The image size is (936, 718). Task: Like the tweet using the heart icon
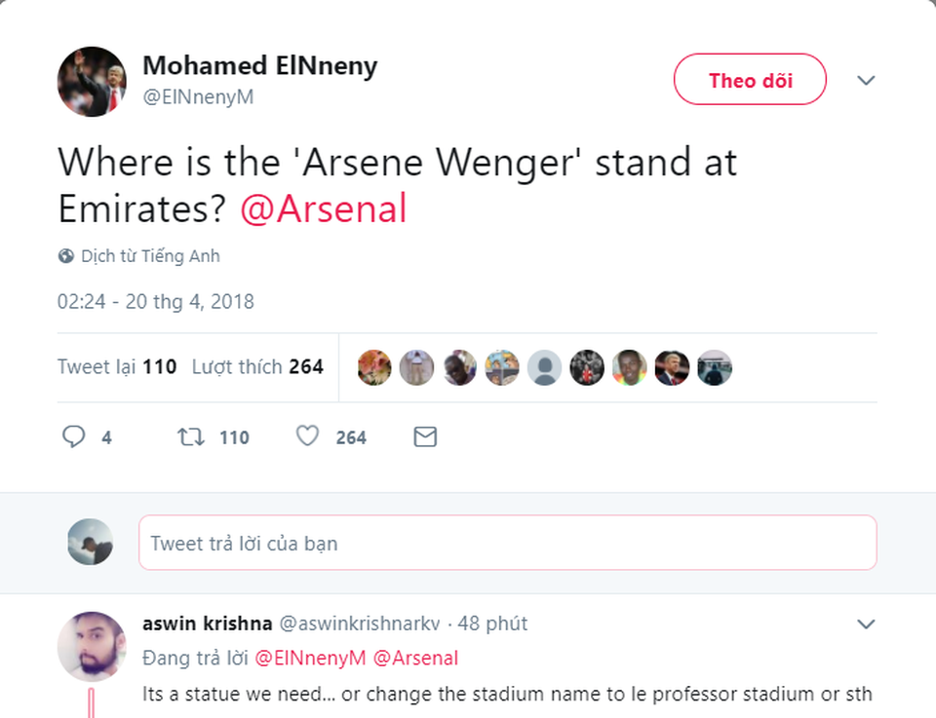point(306,436)
